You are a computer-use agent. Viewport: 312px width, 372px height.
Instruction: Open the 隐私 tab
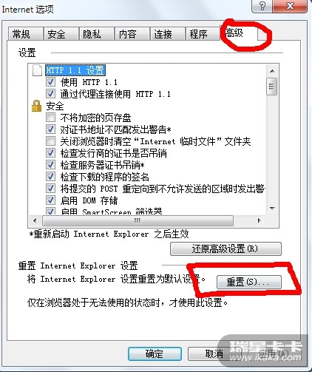pyautogui.click(x=96, y=34)
